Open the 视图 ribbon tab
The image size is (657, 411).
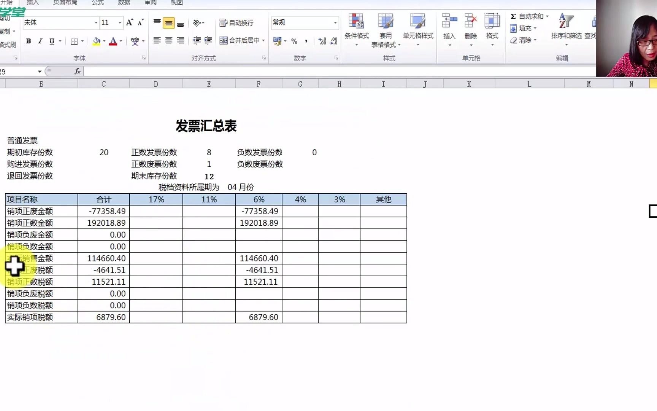pos(176,3)
